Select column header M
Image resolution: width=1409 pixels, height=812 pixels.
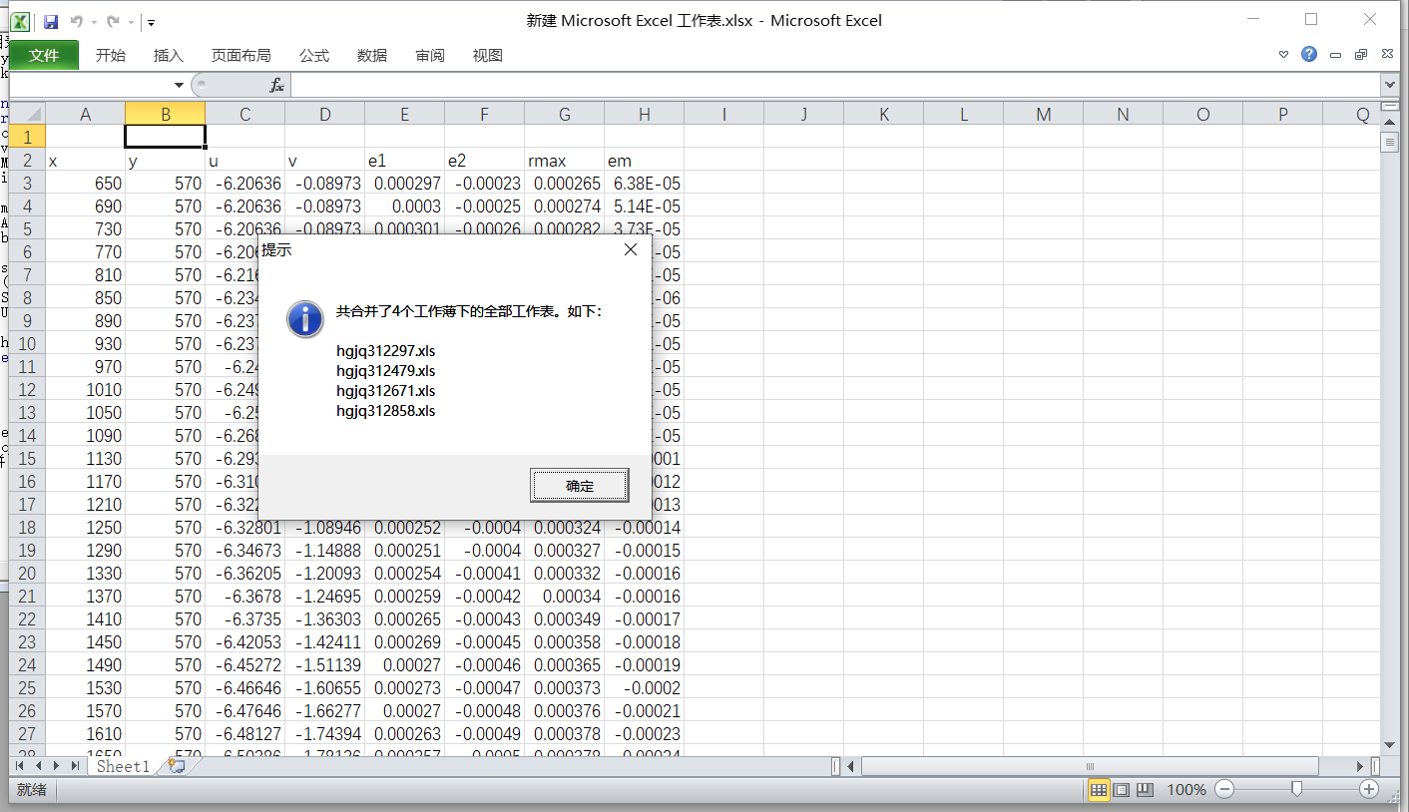(1043, 114)
